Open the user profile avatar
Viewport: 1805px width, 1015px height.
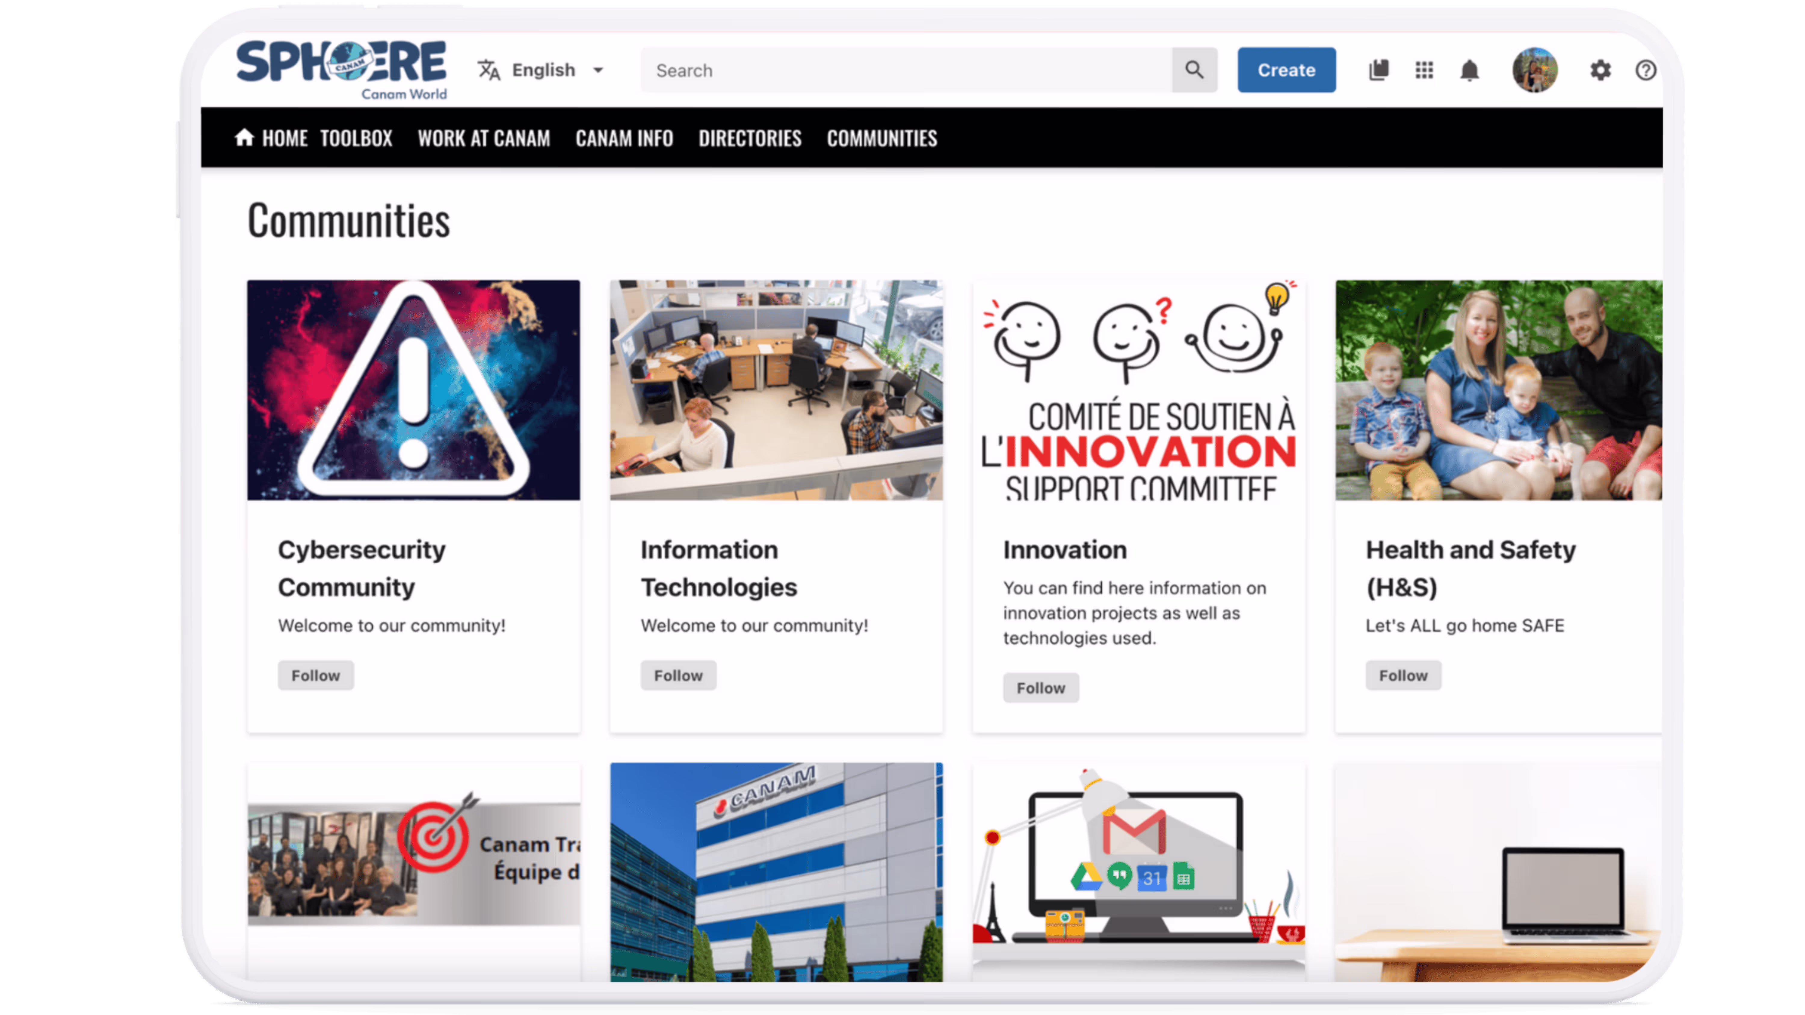tap(1535, 70)
